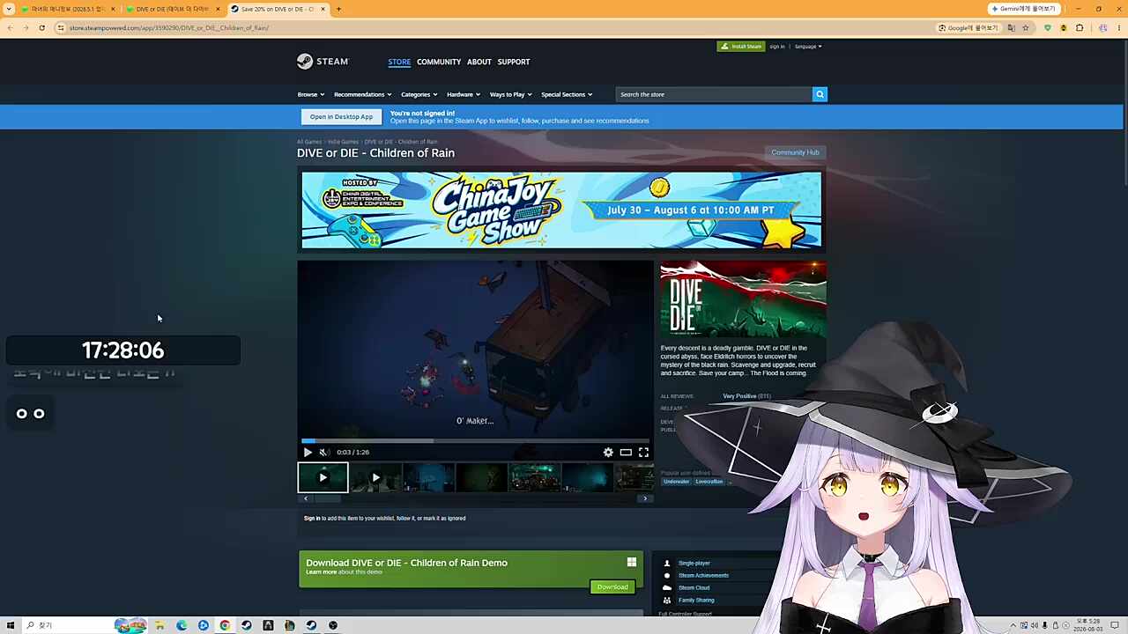Bookmark this page with the star icon
Screen dimensions: 1128x634
1025,28
